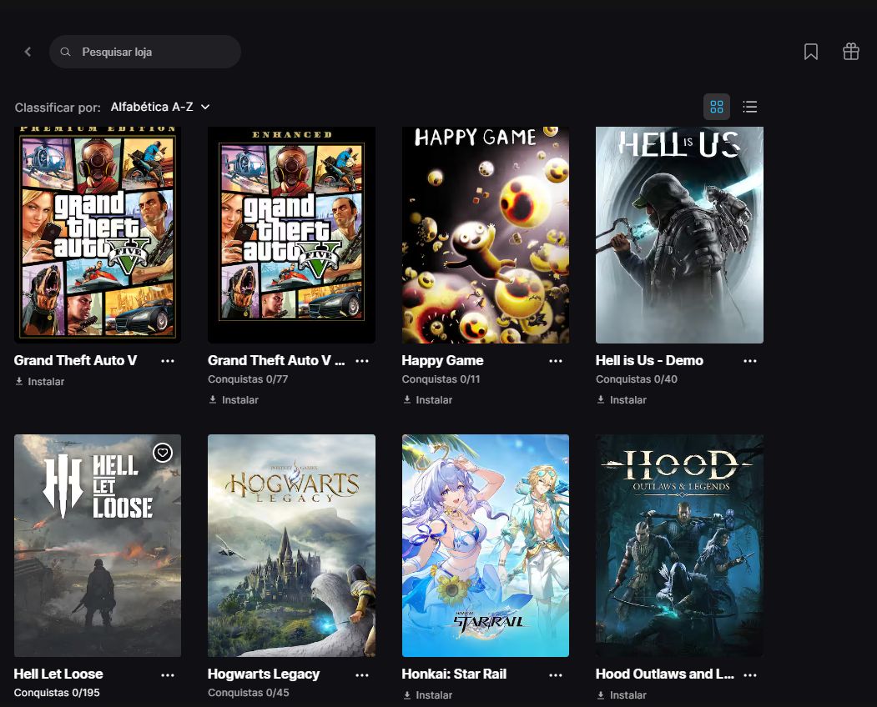Switch to grid view
The width and height of the screenshot is (877, 707).
point(717,107)
